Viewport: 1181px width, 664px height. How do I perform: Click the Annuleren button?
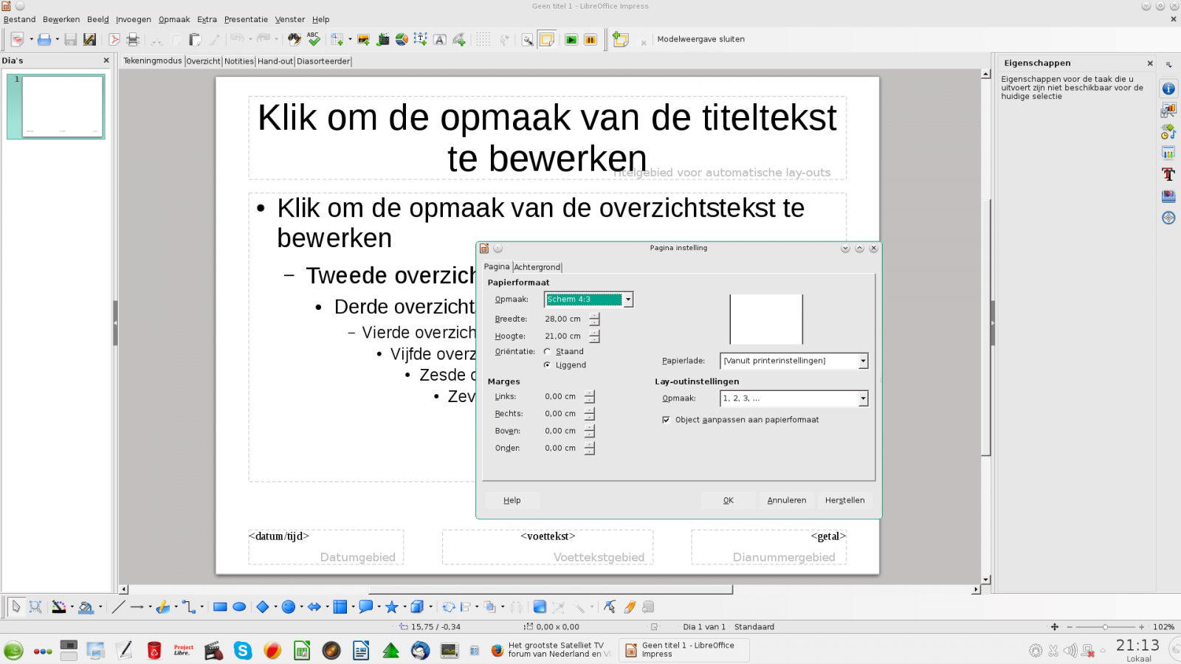(x=787, y=500)
